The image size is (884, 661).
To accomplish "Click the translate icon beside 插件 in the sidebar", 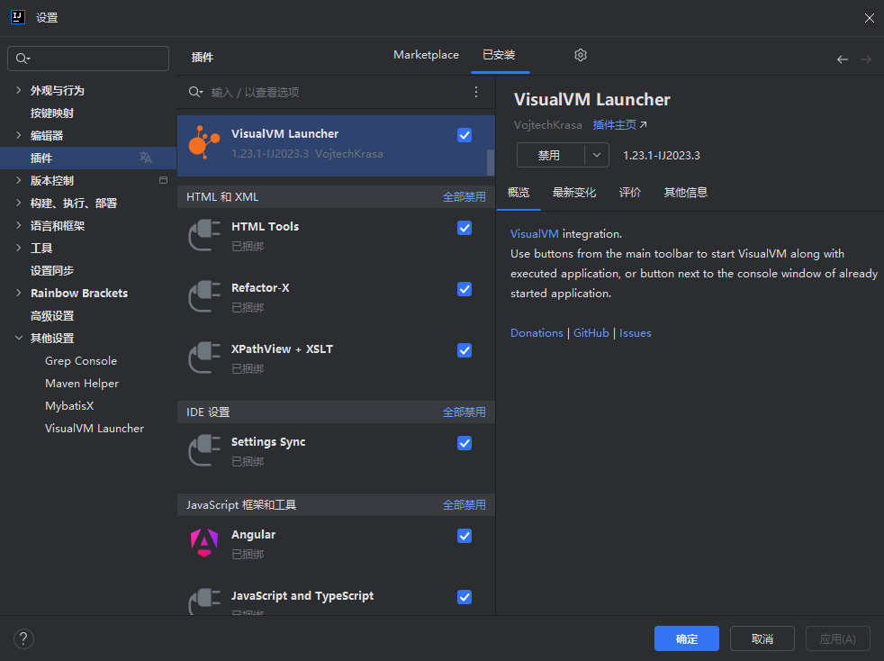I will pyautogui.click(x=146, y=158).
